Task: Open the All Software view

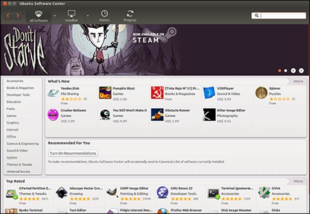Action: pyautogui.click(x=39, y=16)
